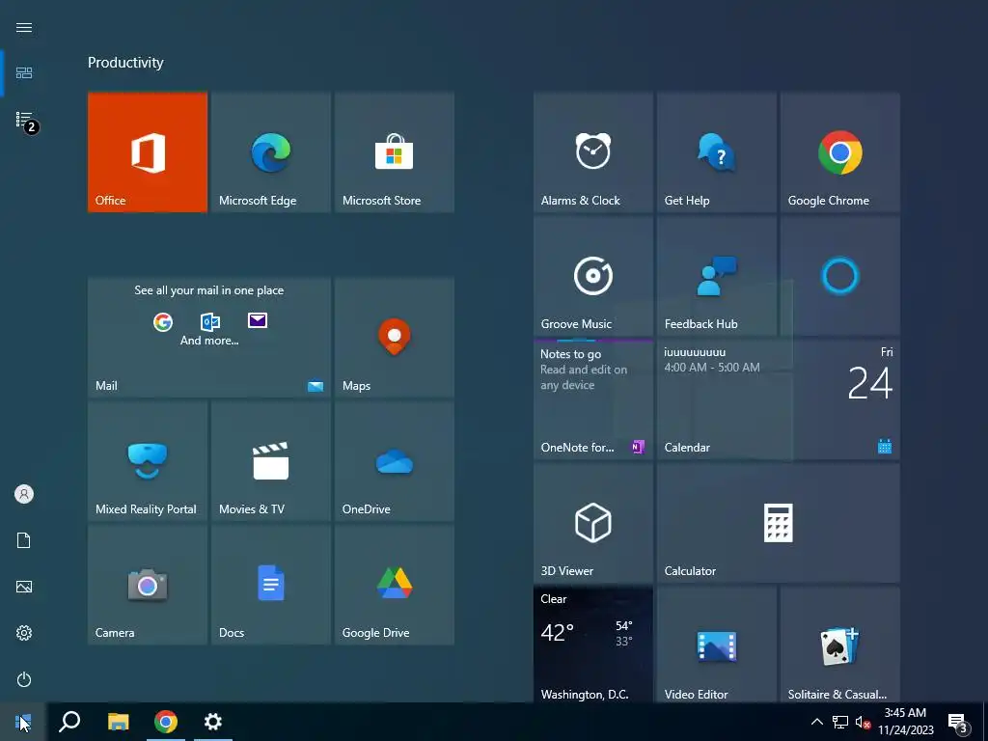Open the Calculator tile
Viewport: 988px width, 741px height.
coord(779,522)
